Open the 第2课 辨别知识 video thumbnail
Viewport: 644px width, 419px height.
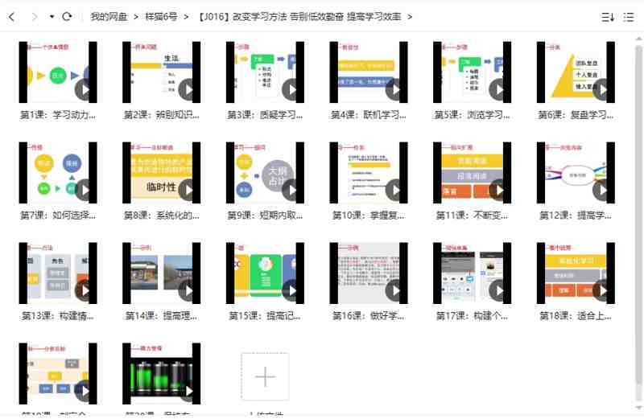click(162, 72)
